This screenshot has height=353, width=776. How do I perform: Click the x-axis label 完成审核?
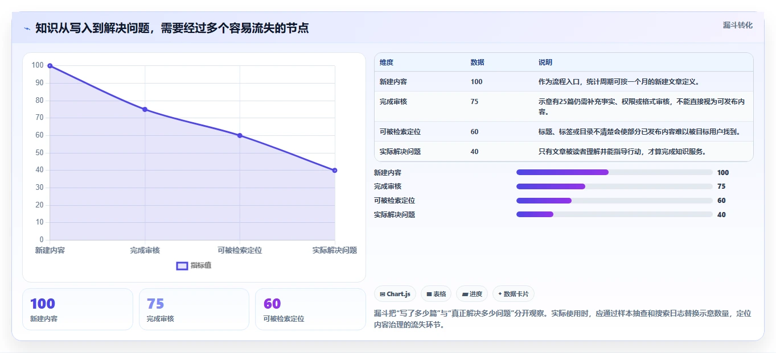[145, 250]
